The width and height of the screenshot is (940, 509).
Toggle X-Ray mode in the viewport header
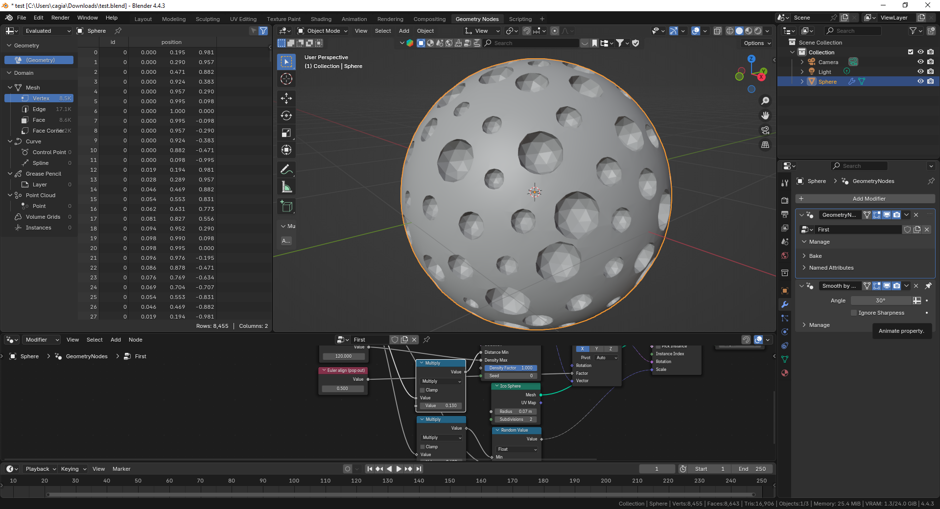pyautogui.click(x=718, y=30)
